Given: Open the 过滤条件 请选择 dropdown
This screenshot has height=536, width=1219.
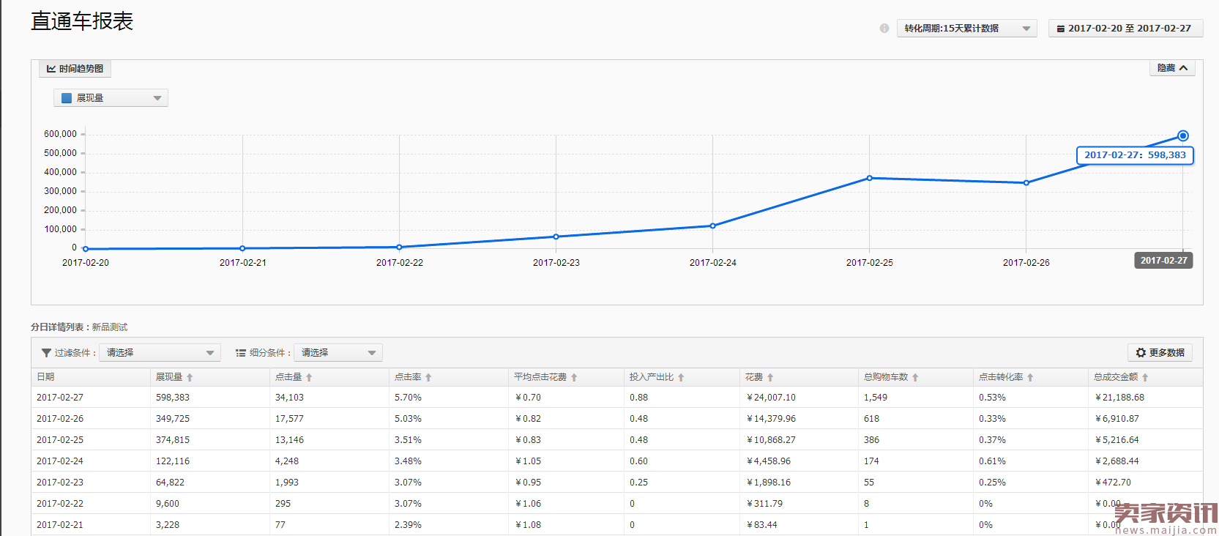Looking at the screenshot, I should coord(160,353).
